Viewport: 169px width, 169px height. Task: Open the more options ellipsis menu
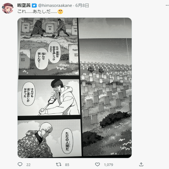[167, 5]
